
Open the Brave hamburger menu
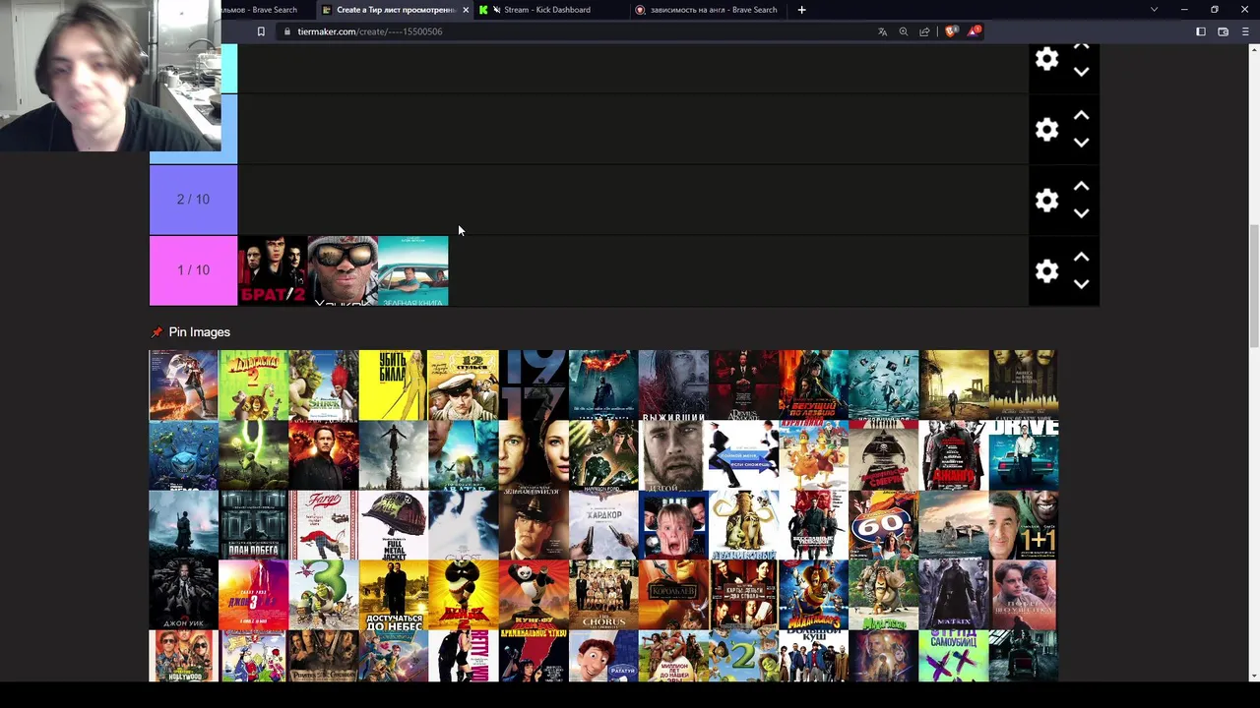[1245, 31]
